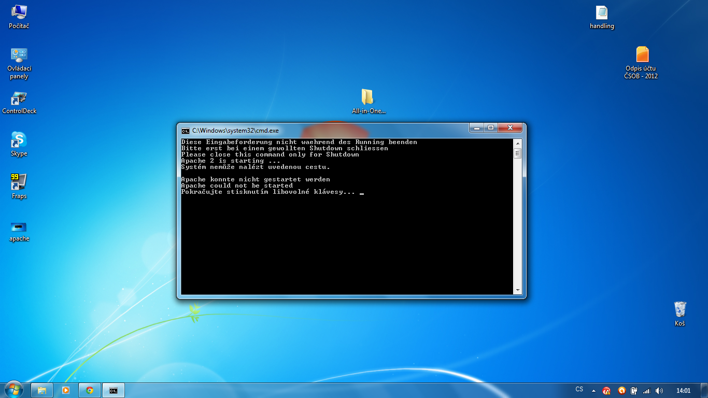The height and width of the screenshot is (398, 708).
Task: Click the cmd window scroll down arrow
Action: point(517,290)
